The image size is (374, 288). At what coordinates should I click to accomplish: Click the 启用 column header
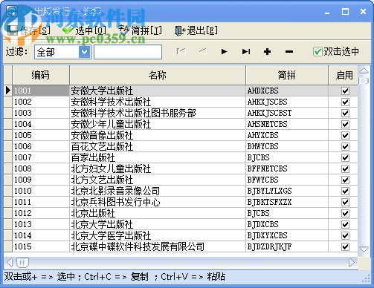click(344, 75)
